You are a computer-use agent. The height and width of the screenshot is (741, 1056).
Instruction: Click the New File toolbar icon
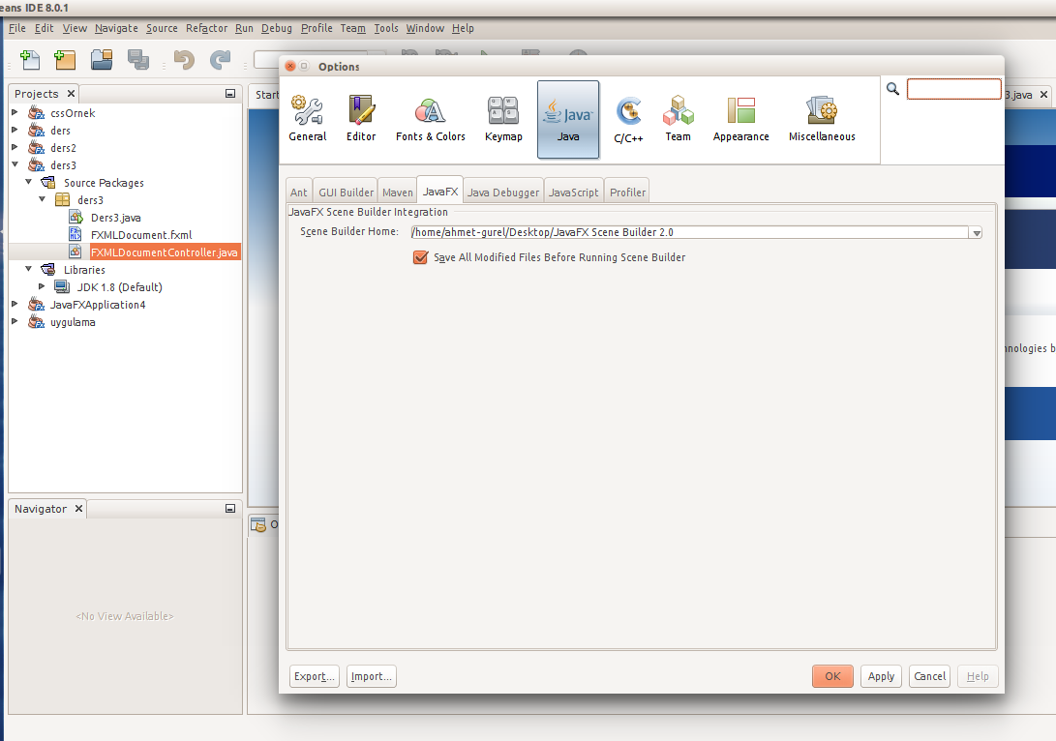click(x=30, y=60)
